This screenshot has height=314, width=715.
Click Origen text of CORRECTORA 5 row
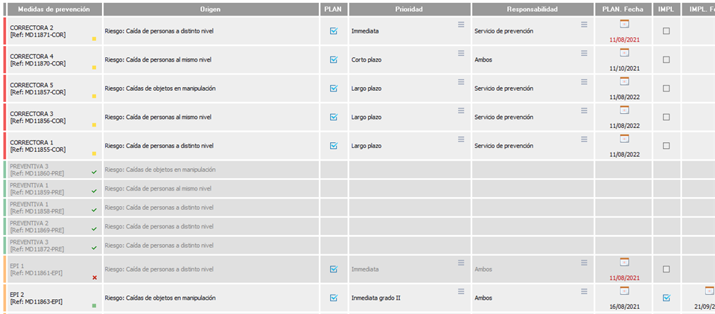(160, 88)
